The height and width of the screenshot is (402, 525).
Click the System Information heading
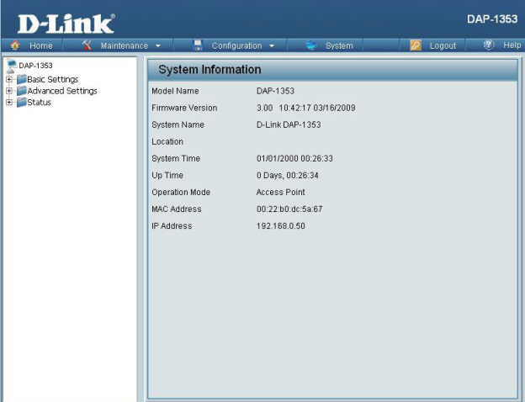point(209,70)
